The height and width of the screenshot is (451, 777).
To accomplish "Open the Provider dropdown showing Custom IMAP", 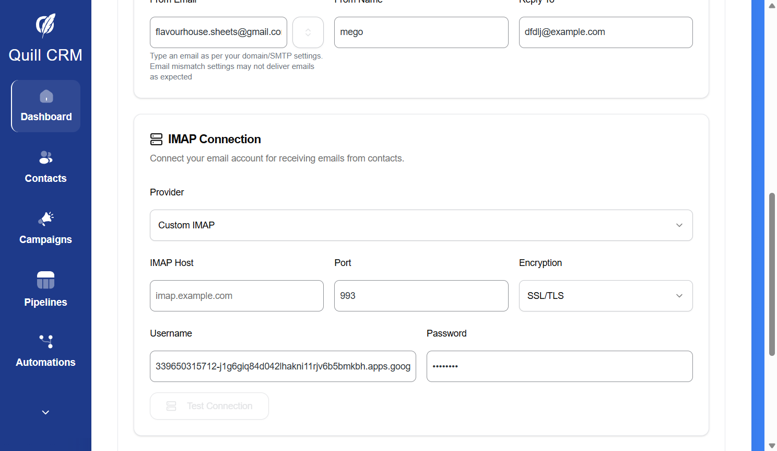I will (421, 225).
